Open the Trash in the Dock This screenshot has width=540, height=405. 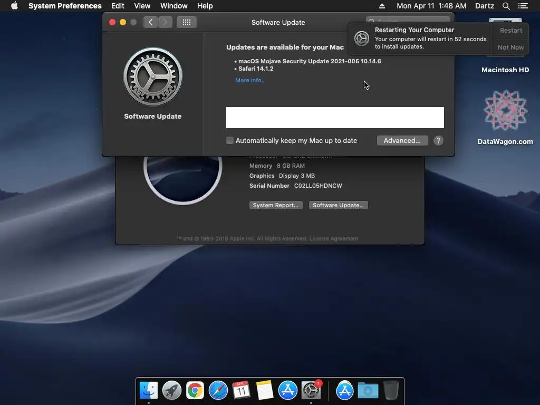coord(391,391)
